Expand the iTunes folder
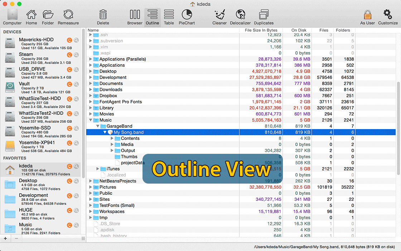The height and width of the screenshot is (251, 401). point(97,169)
